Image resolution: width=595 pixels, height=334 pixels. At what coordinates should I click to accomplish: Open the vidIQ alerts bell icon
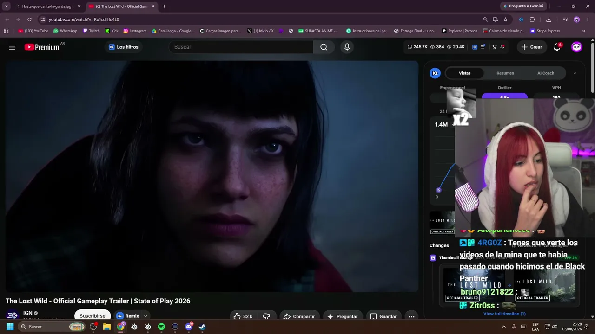[x=502, y=47]
